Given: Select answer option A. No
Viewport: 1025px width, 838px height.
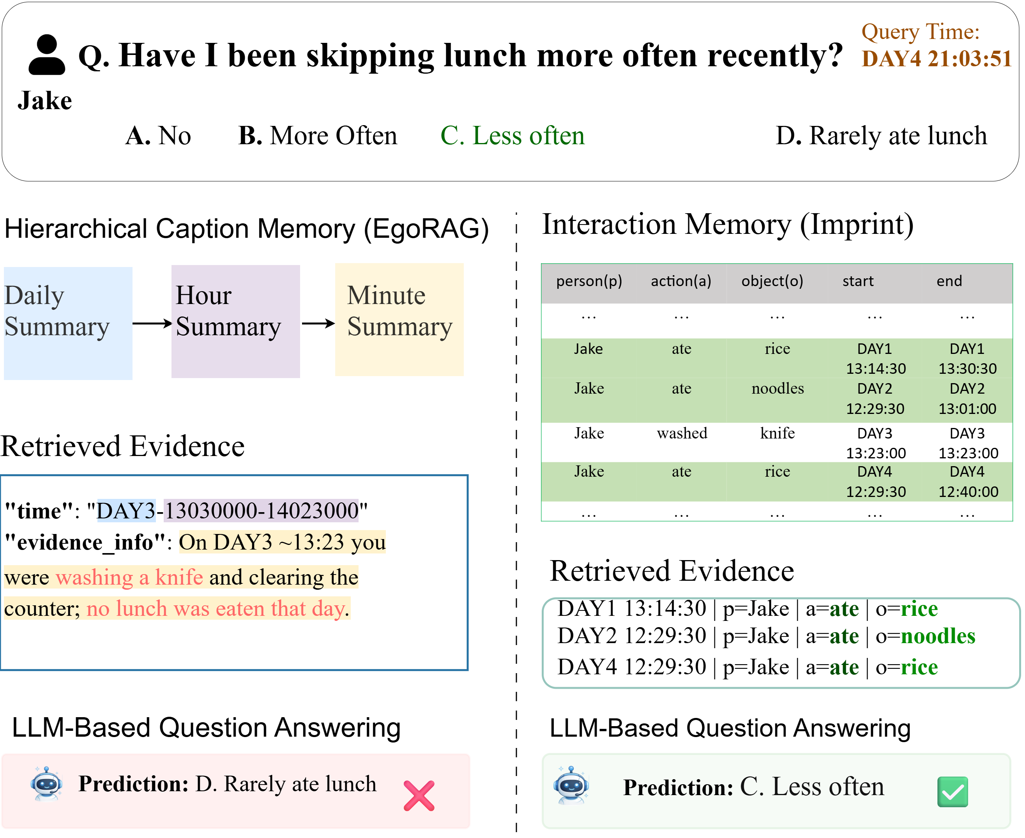Looking at the screenshot, I should coord(158,136).
